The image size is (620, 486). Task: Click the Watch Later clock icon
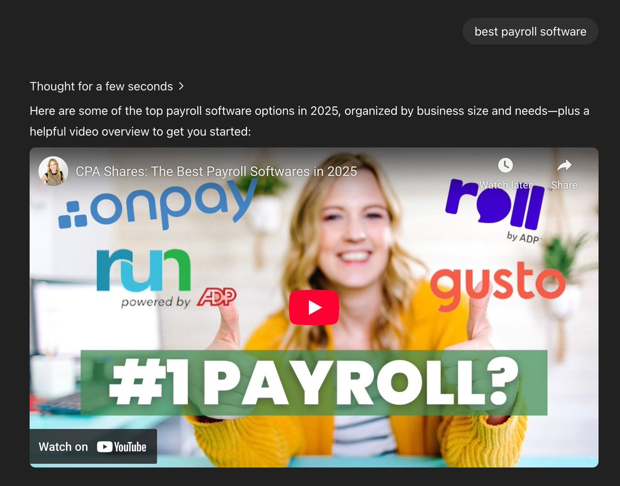click(505, 165)
